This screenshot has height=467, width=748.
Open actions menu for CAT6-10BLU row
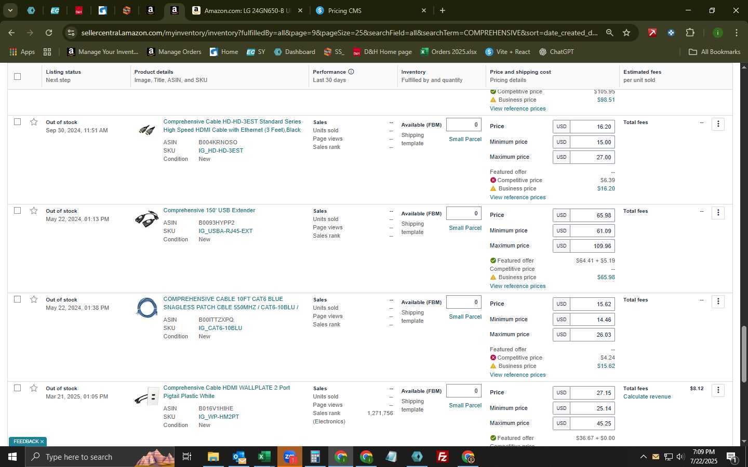click(x=718, y=301)
